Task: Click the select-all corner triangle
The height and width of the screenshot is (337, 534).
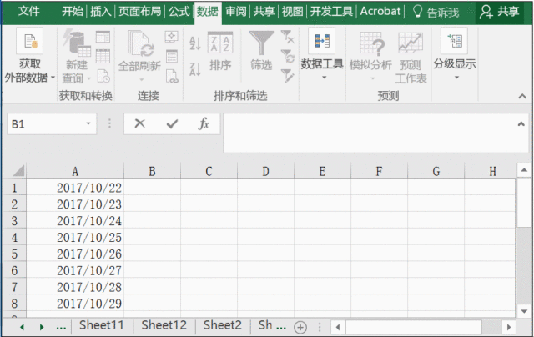Action: [x=18, y=171]
